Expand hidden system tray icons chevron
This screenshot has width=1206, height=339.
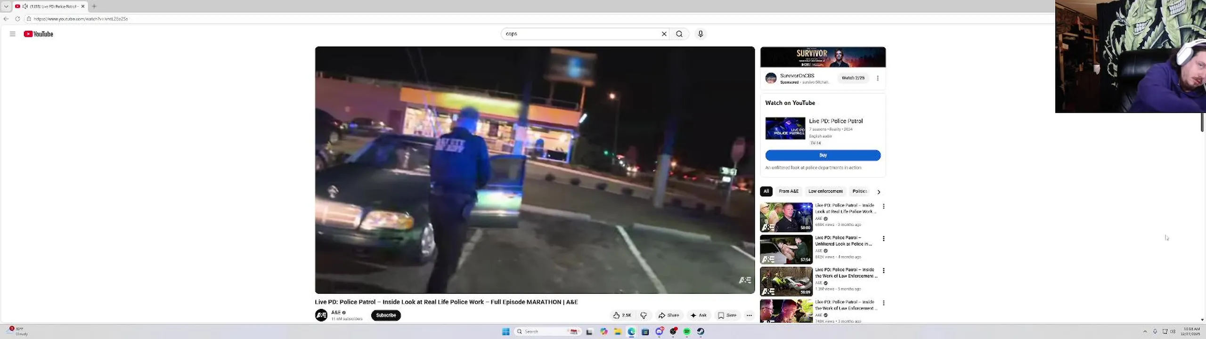coord(1145,331)
